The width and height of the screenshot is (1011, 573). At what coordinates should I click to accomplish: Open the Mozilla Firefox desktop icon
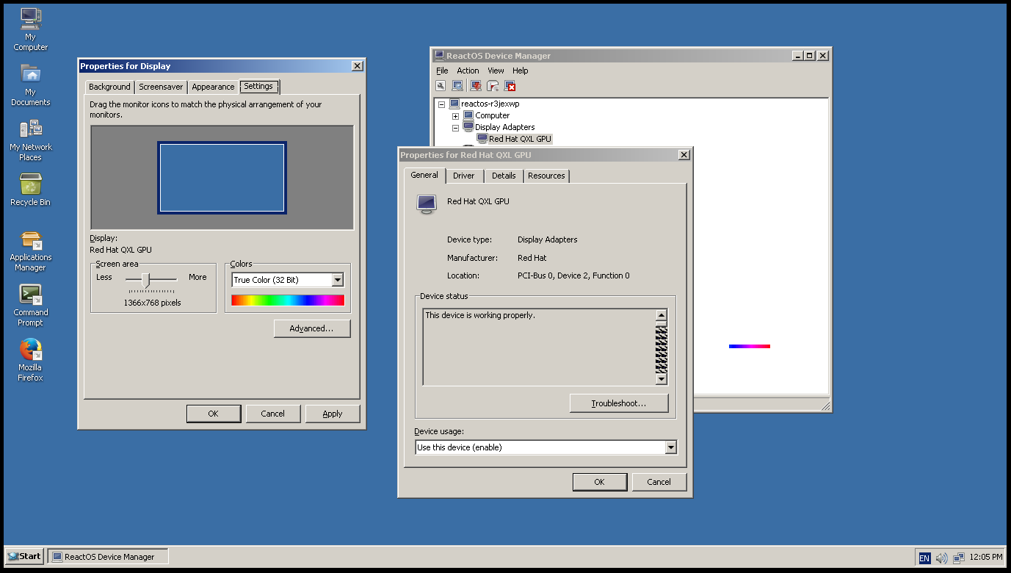coord(31,360)
